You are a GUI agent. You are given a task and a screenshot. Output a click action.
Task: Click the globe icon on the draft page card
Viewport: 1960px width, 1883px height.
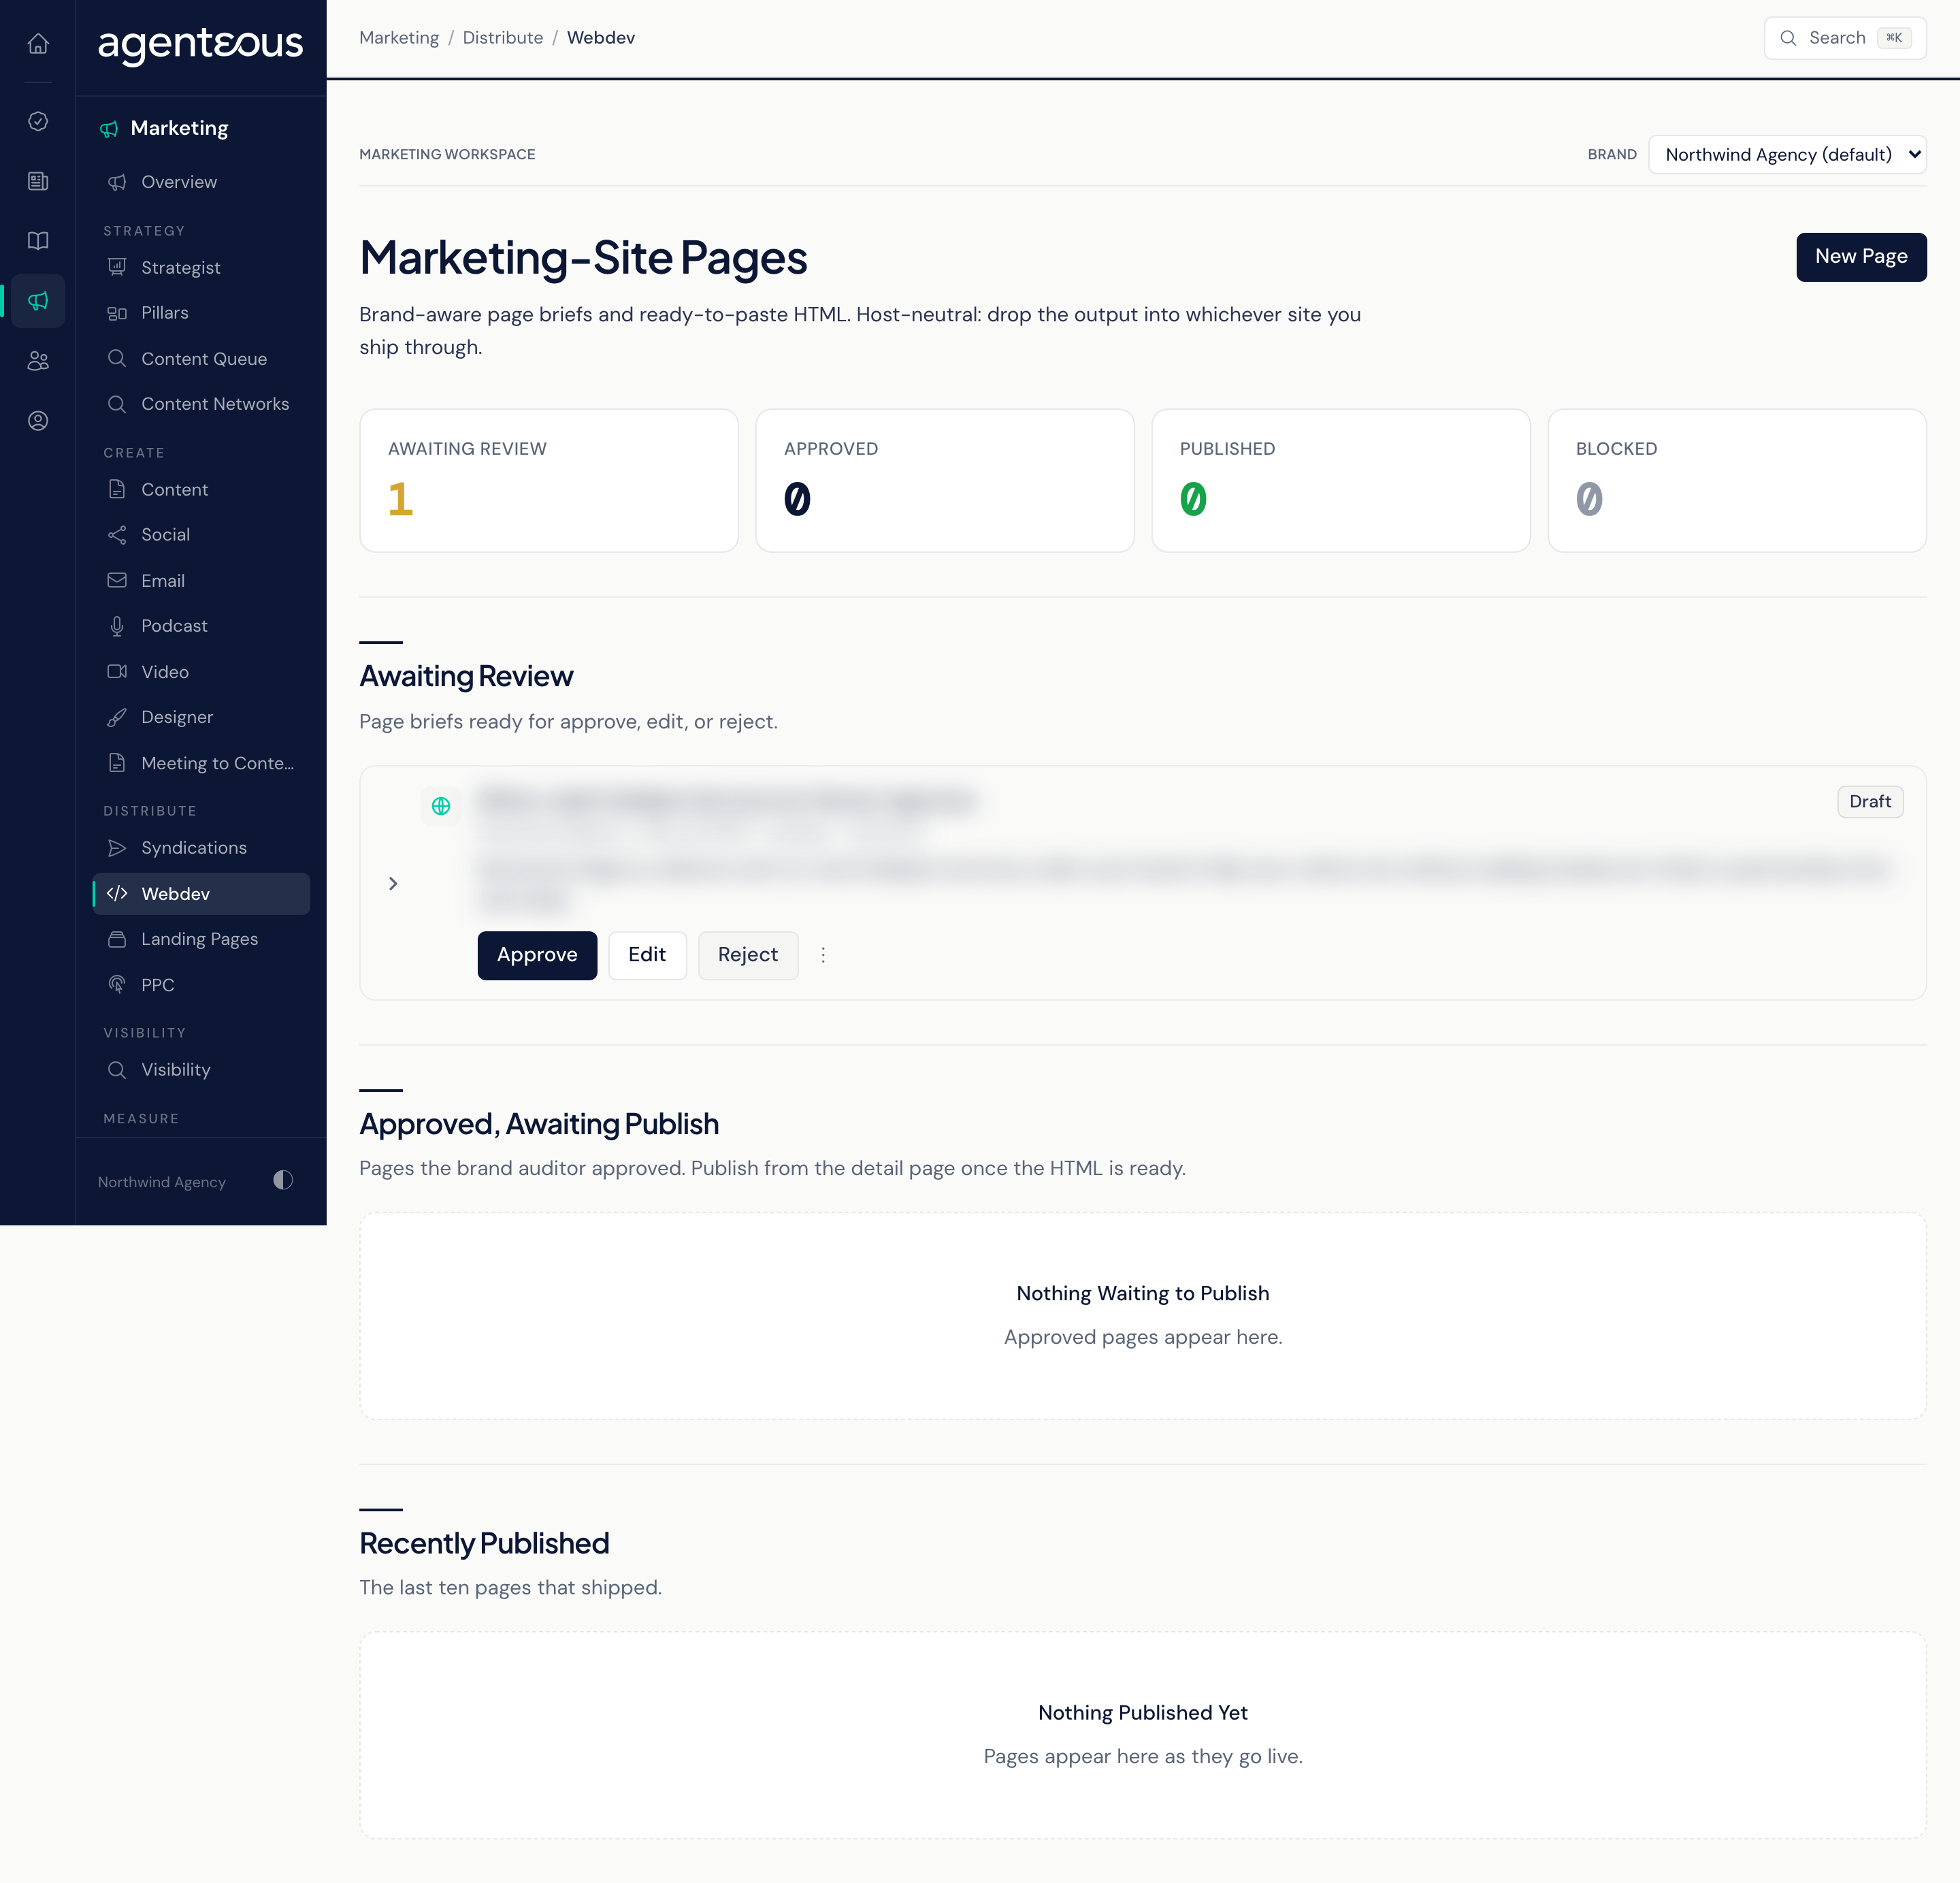click(x=441, y=805)
